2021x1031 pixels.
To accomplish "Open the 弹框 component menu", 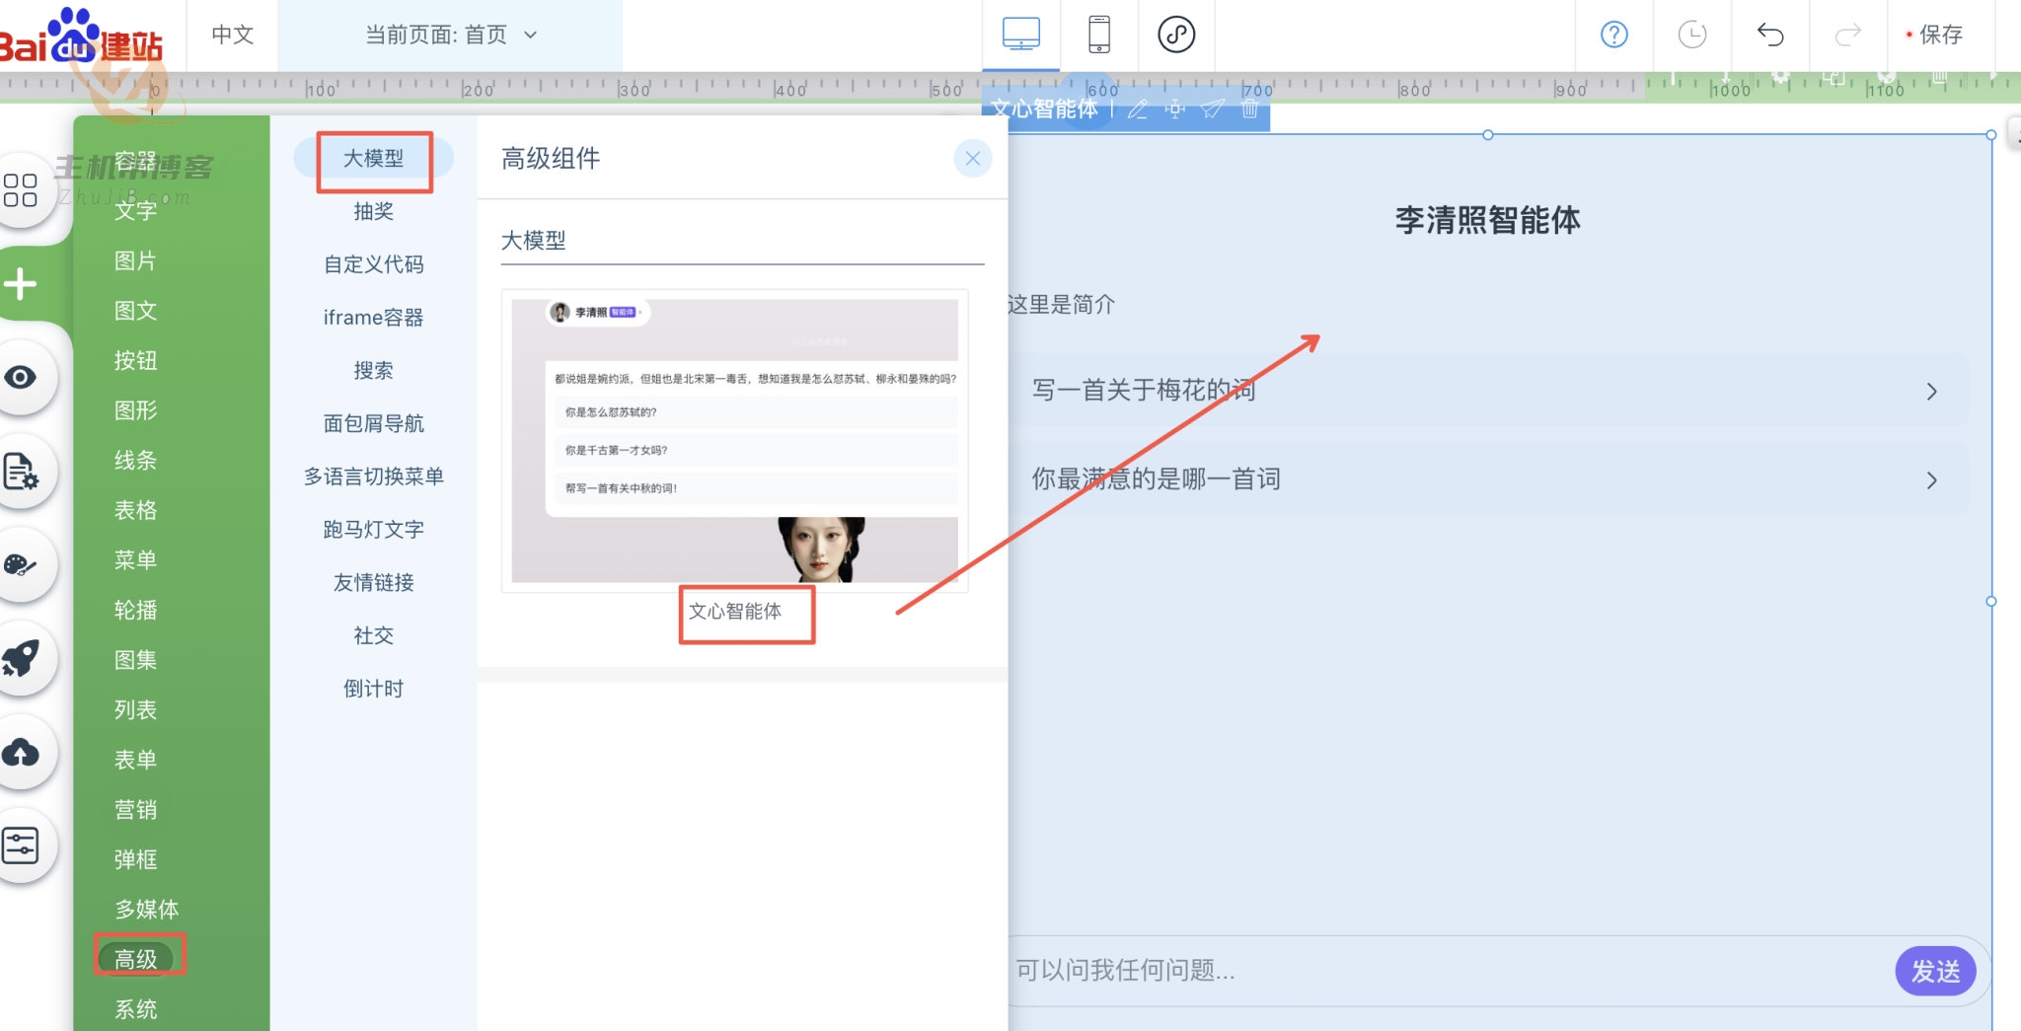I will tap(135, 859).
